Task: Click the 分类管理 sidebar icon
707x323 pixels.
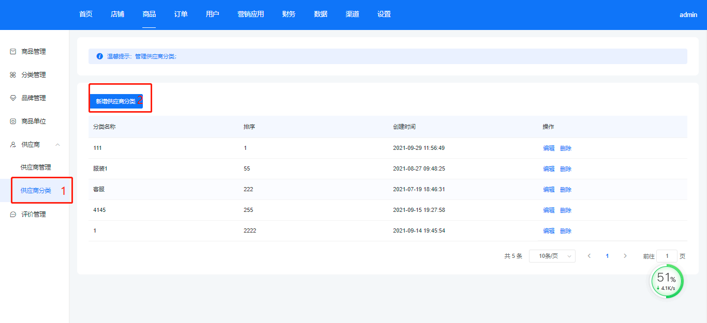Action: point(13,75)
